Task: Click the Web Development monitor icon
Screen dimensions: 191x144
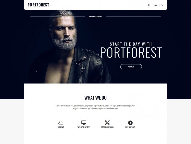Action: 84,123
